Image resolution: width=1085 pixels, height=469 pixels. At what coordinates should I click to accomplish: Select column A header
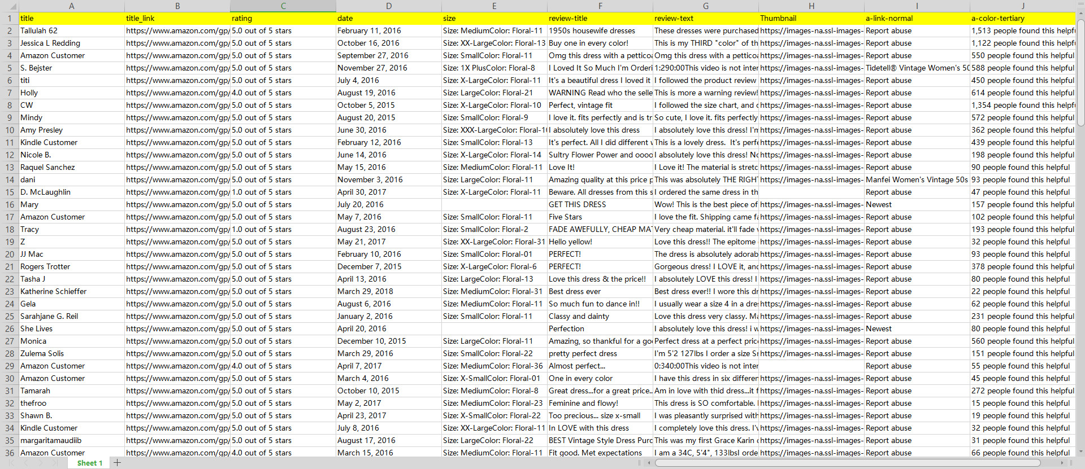click(72, 6)
